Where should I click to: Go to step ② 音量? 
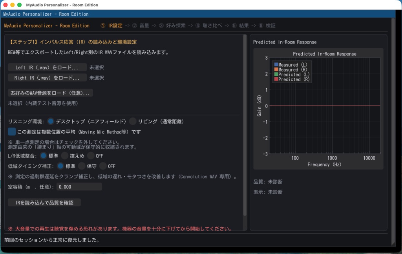(141, 26)
